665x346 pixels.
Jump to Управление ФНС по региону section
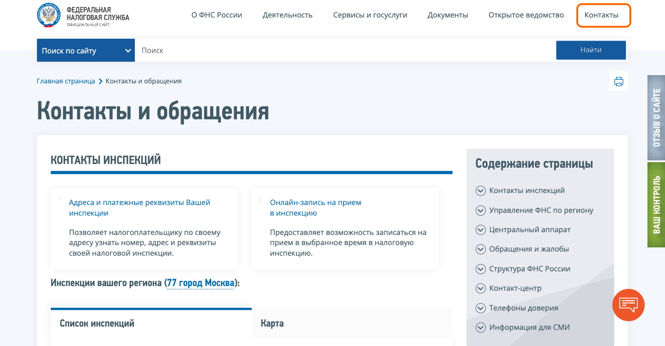[x=541, y=211]
